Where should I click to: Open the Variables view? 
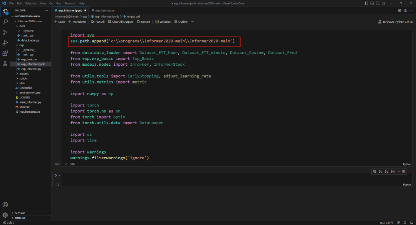pyautogui.click(x=163, y=22)
